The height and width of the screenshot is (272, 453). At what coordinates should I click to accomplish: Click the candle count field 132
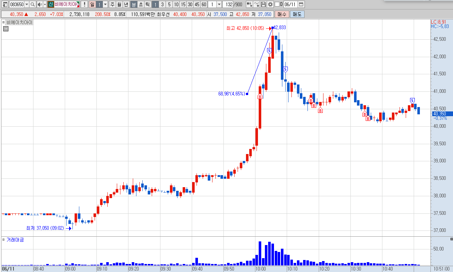click(228, 4)
